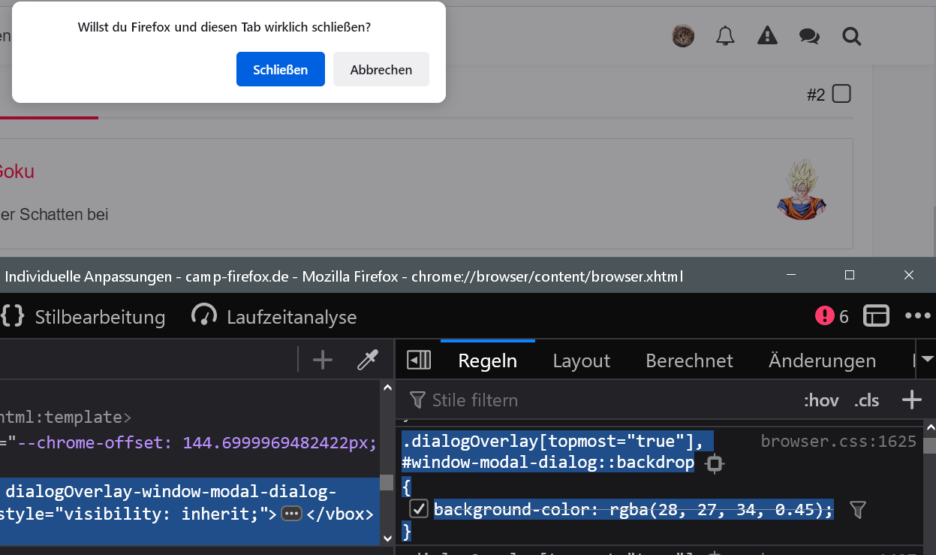The image size is (936, 555).
Task: Uncheck the background-color property checkbox
Action: coord(419,511)
